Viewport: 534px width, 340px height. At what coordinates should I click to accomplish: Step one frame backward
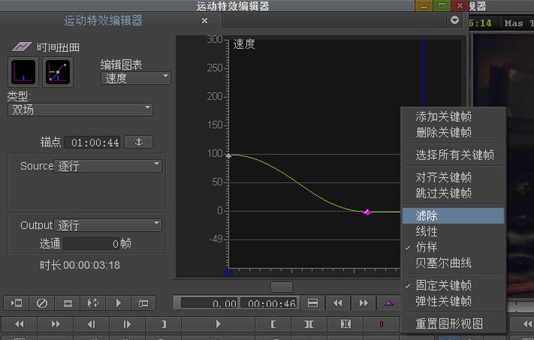click(x=92, y=324)
